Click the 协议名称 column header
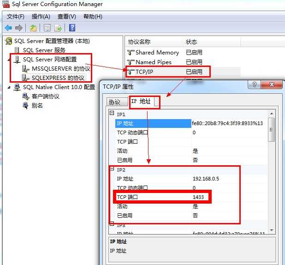Image resolution: width=285 pixels, height=265 pixels. coord(154,42)
